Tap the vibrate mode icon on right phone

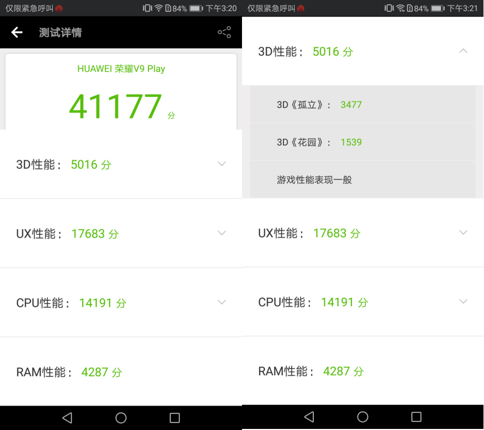pos(389,8)
